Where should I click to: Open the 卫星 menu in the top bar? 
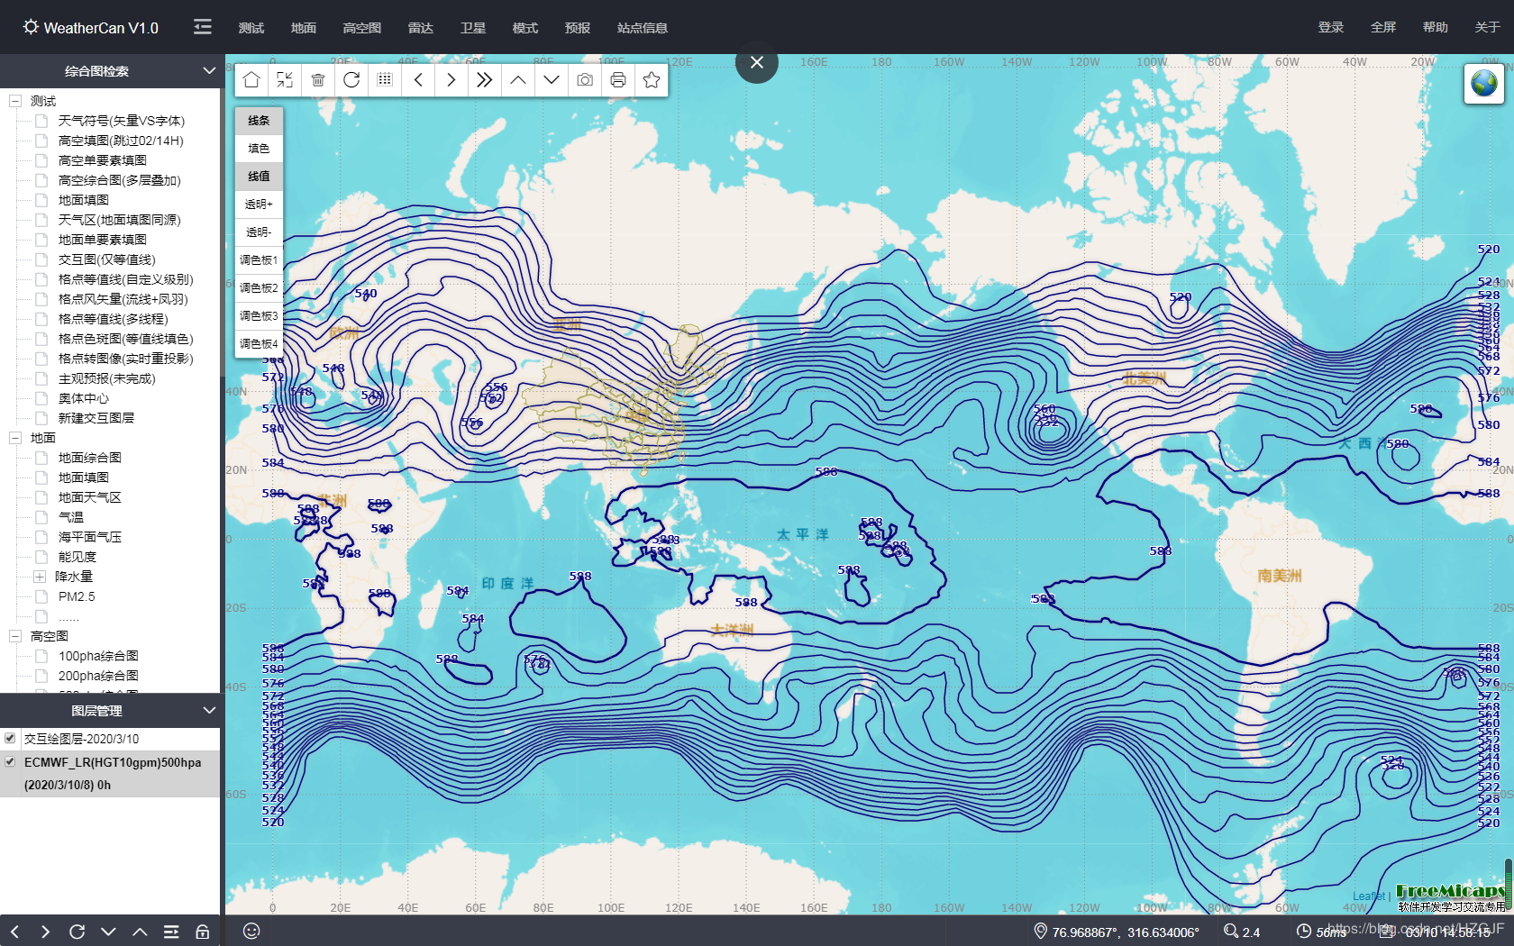(472, 28)
